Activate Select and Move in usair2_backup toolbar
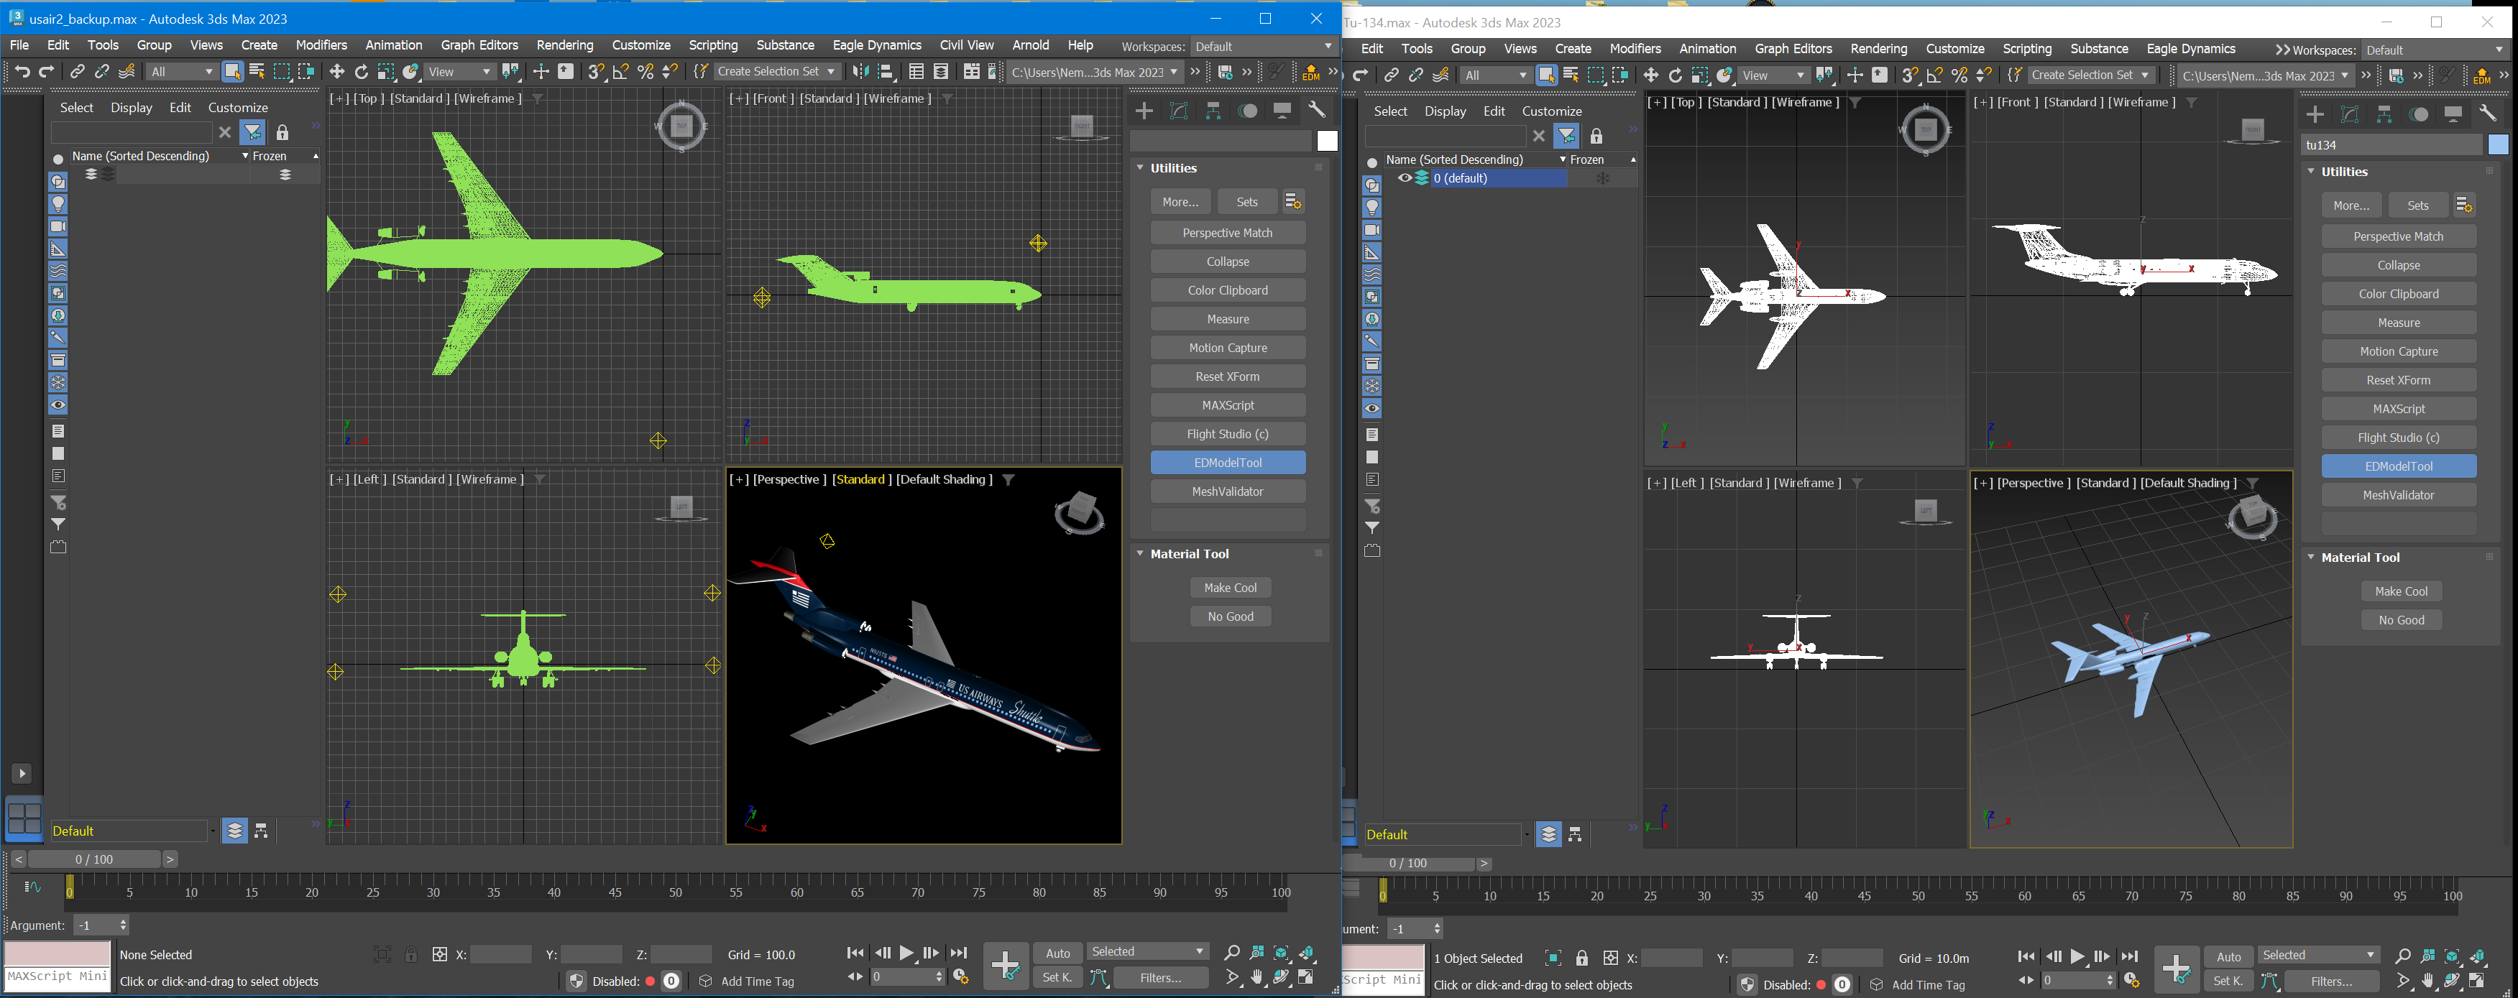Screen dimensions: 2518x998 (337, 71)
